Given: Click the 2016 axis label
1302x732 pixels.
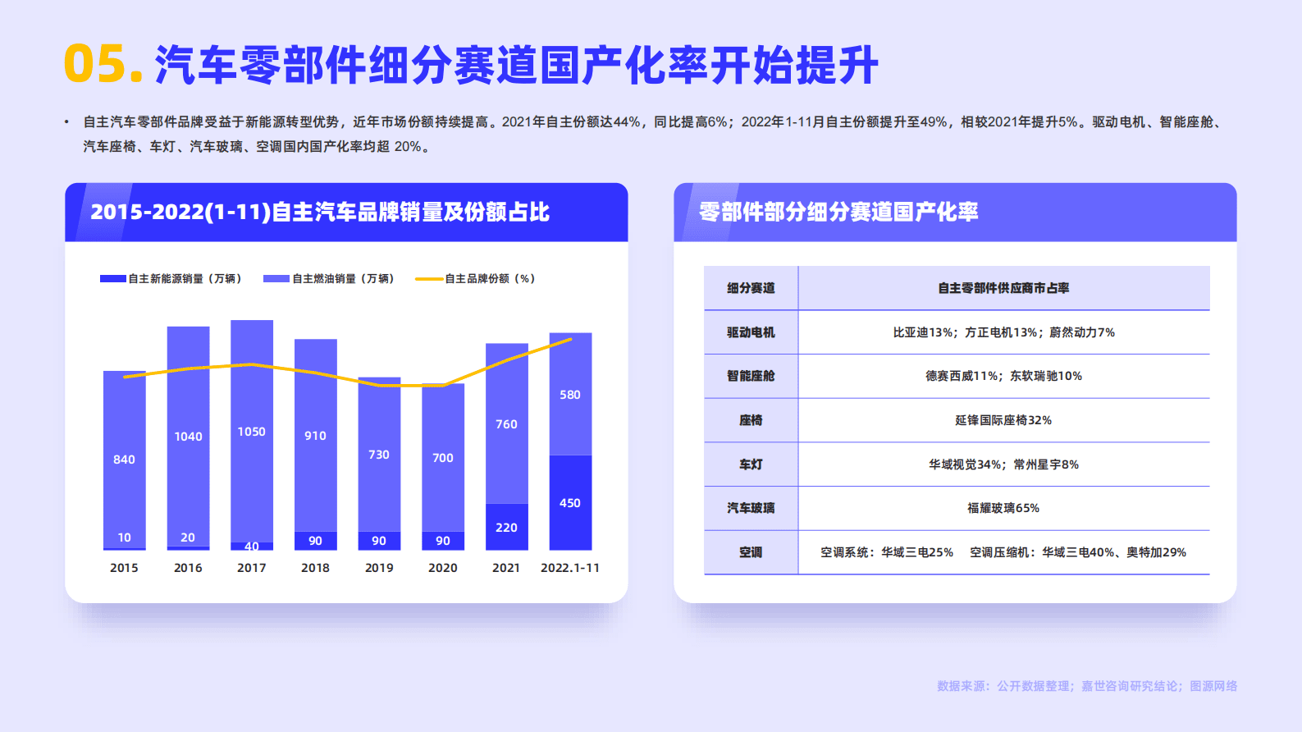Looking at the screenshot, I should tap(188, 568).
